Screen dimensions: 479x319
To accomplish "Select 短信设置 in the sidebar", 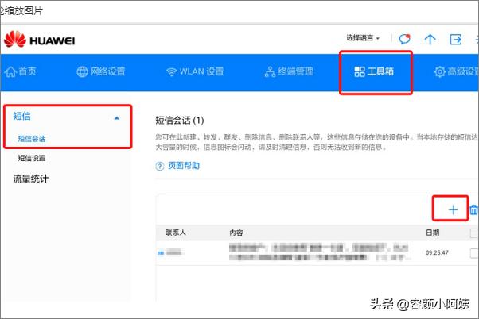I will pos(32,158).
